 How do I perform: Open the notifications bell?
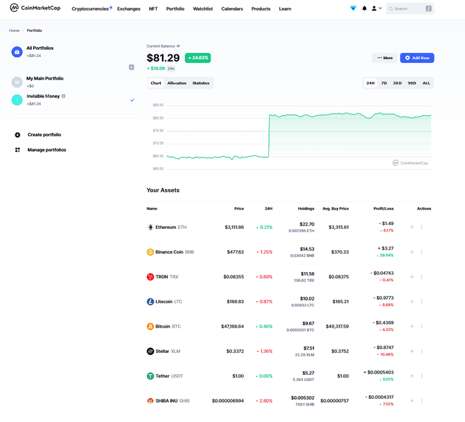(x=364, y=9)
